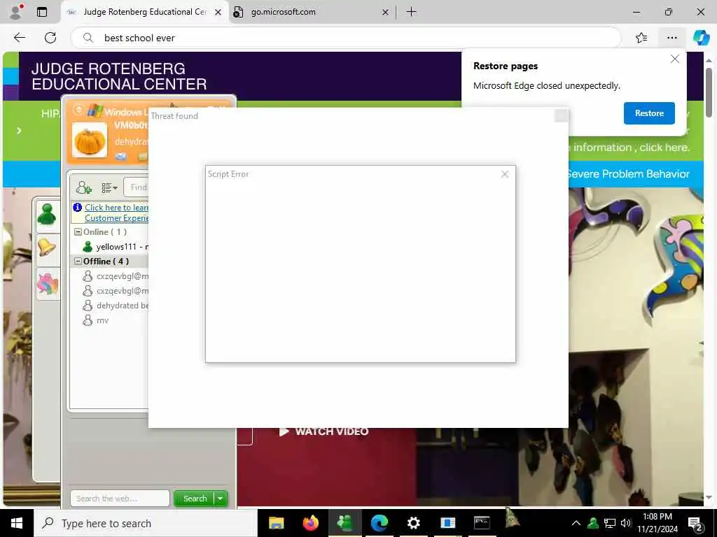Collapse the Online contacts group

78,232
